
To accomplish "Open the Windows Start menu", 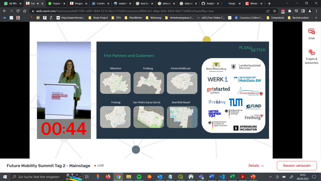I will 5,177.
